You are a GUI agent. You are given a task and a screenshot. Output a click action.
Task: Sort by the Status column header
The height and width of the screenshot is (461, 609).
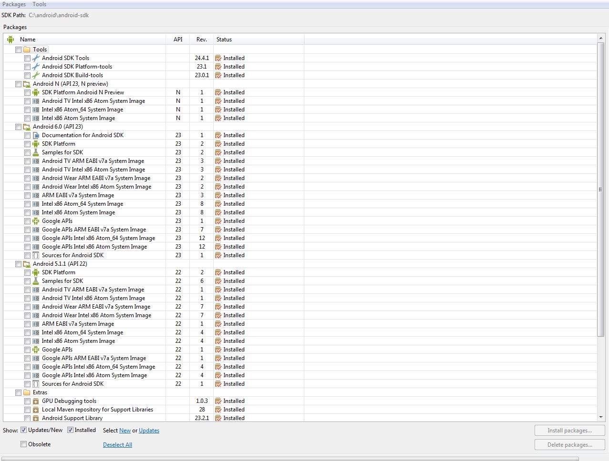tap(258, 40)
